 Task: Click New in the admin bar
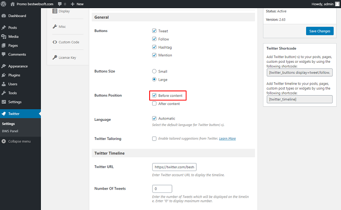tap(80, 4)
